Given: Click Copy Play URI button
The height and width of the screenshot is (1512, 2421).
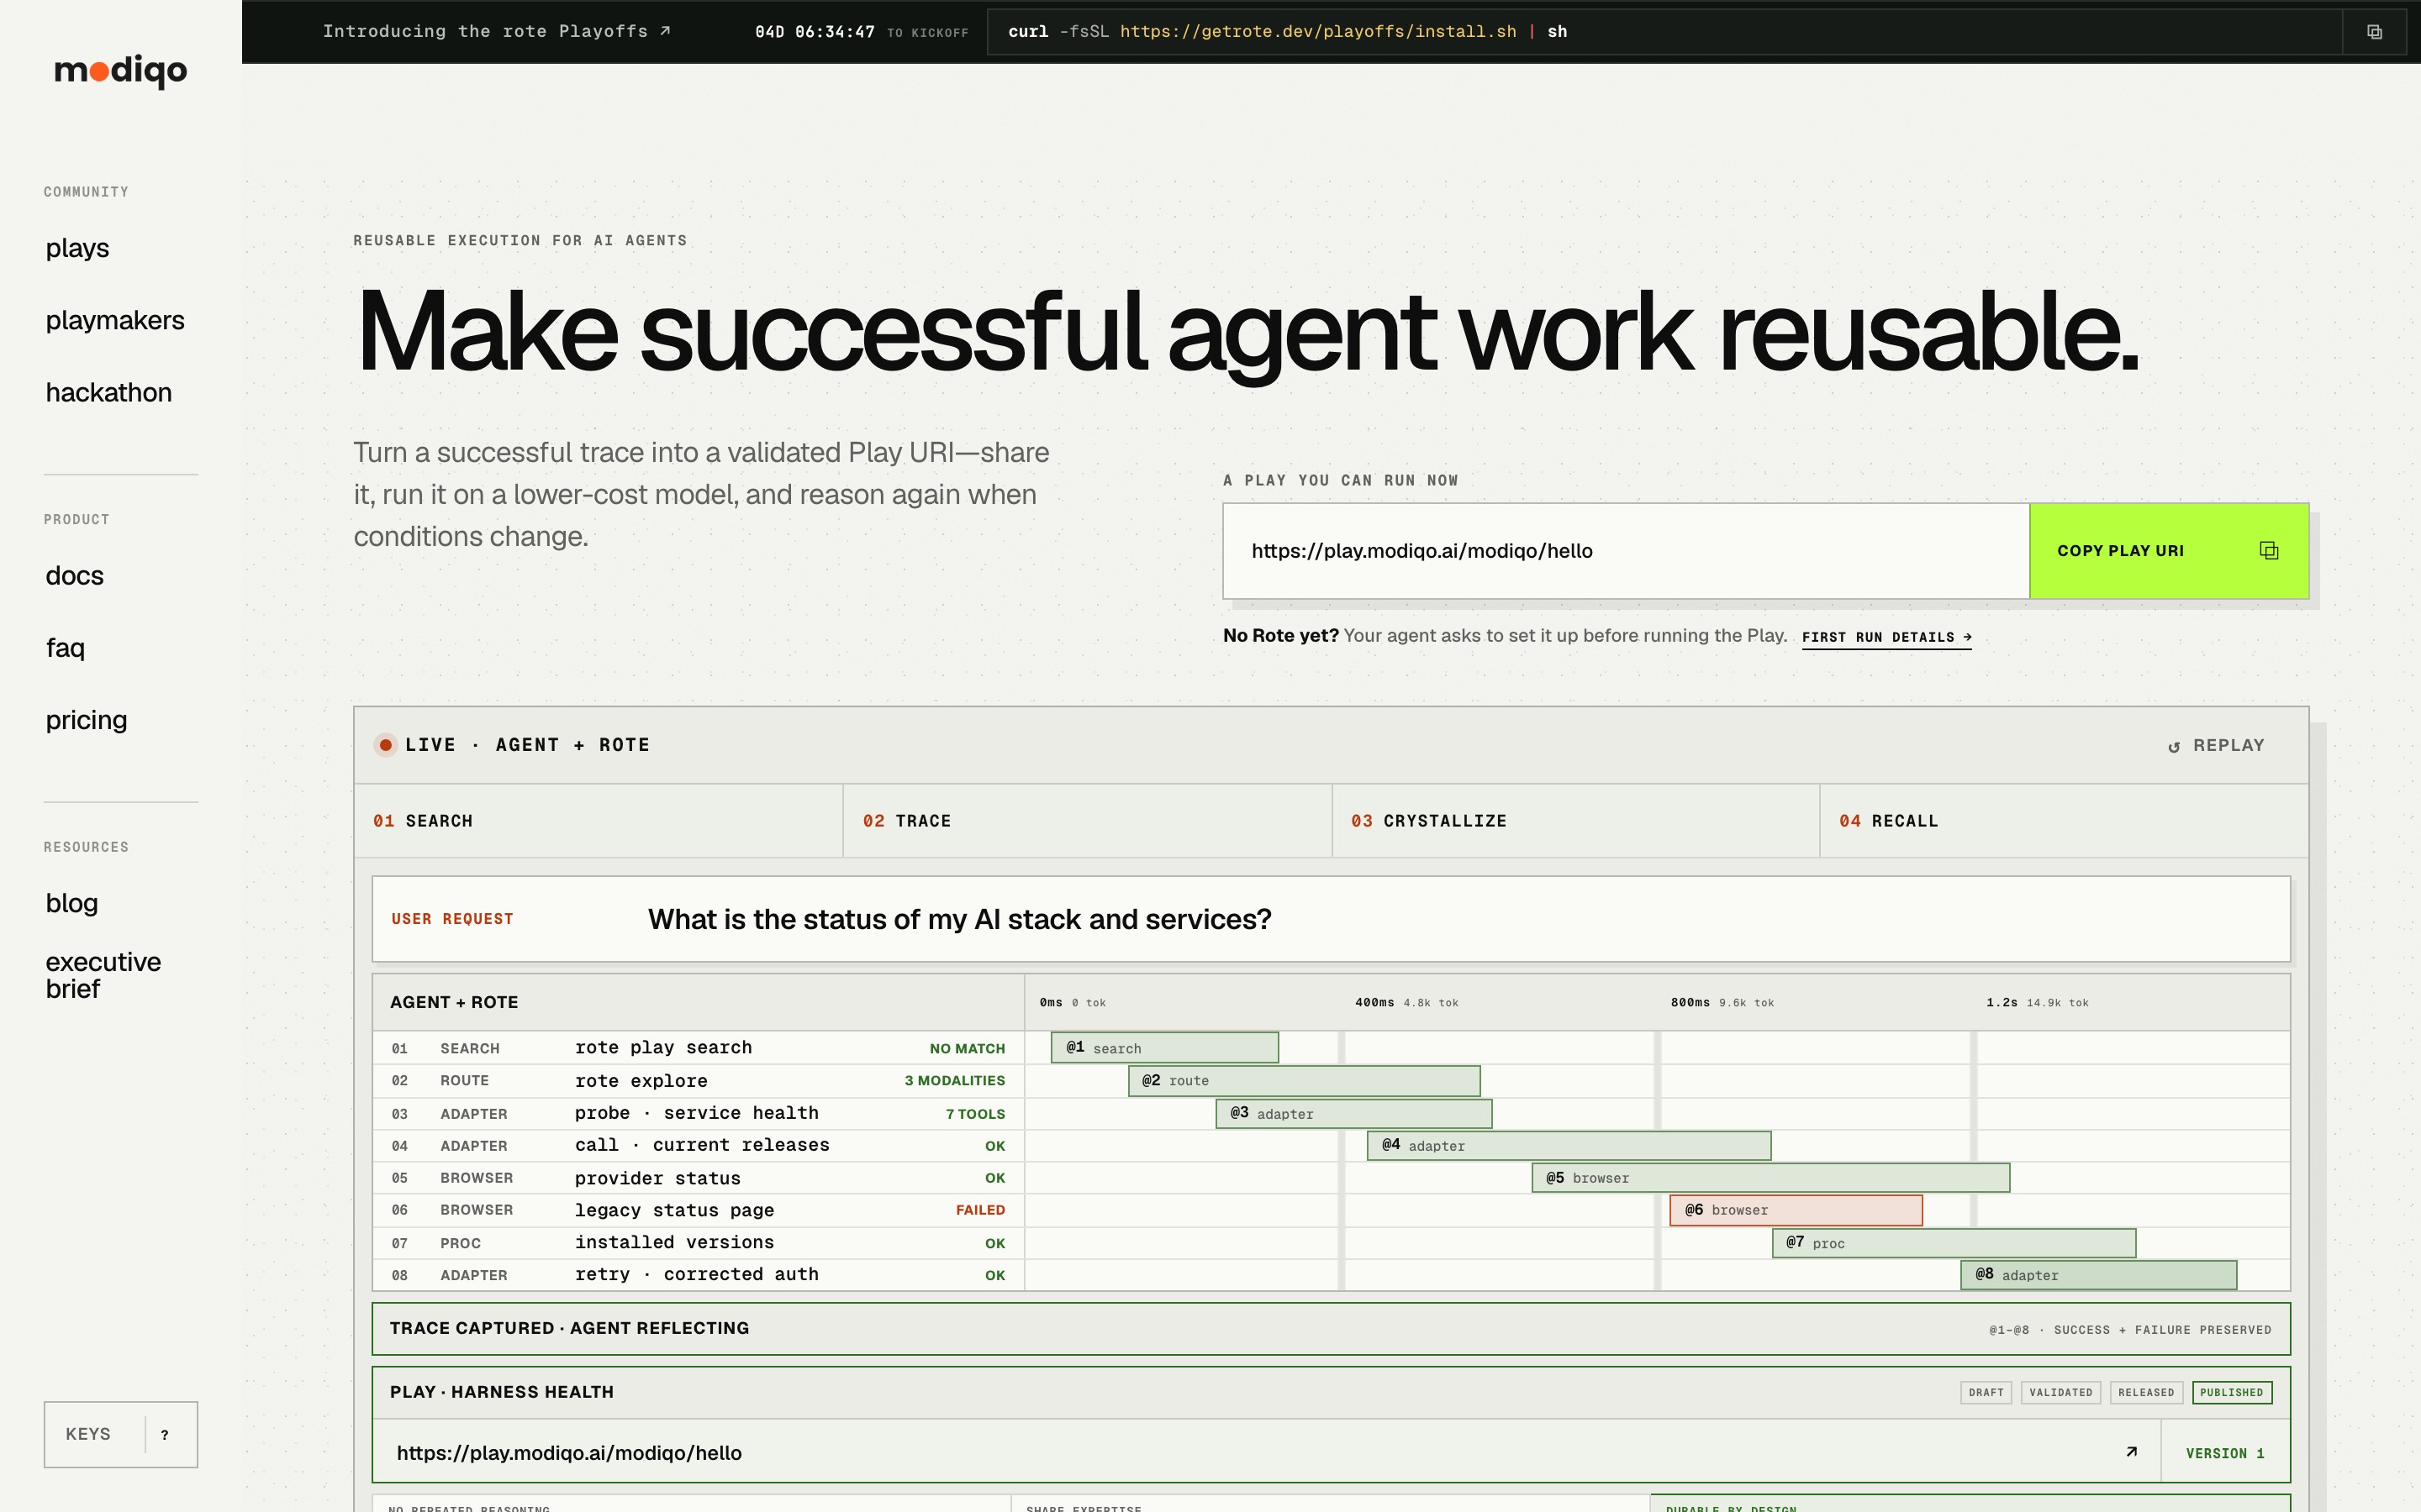Looking at the screenshot, I should (x=2169, y=551).
